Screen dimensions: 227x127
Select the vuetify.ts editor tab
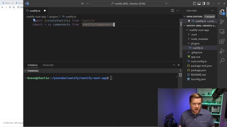35,11
